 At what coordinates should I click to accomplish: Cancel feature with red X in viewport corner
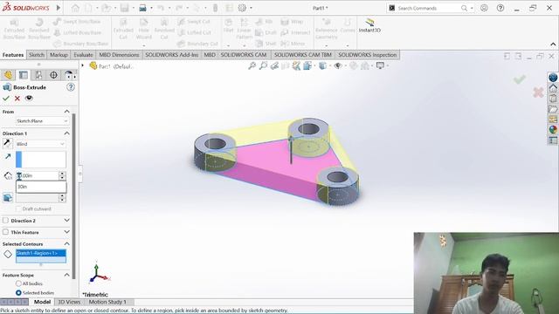tap(538, 92)
